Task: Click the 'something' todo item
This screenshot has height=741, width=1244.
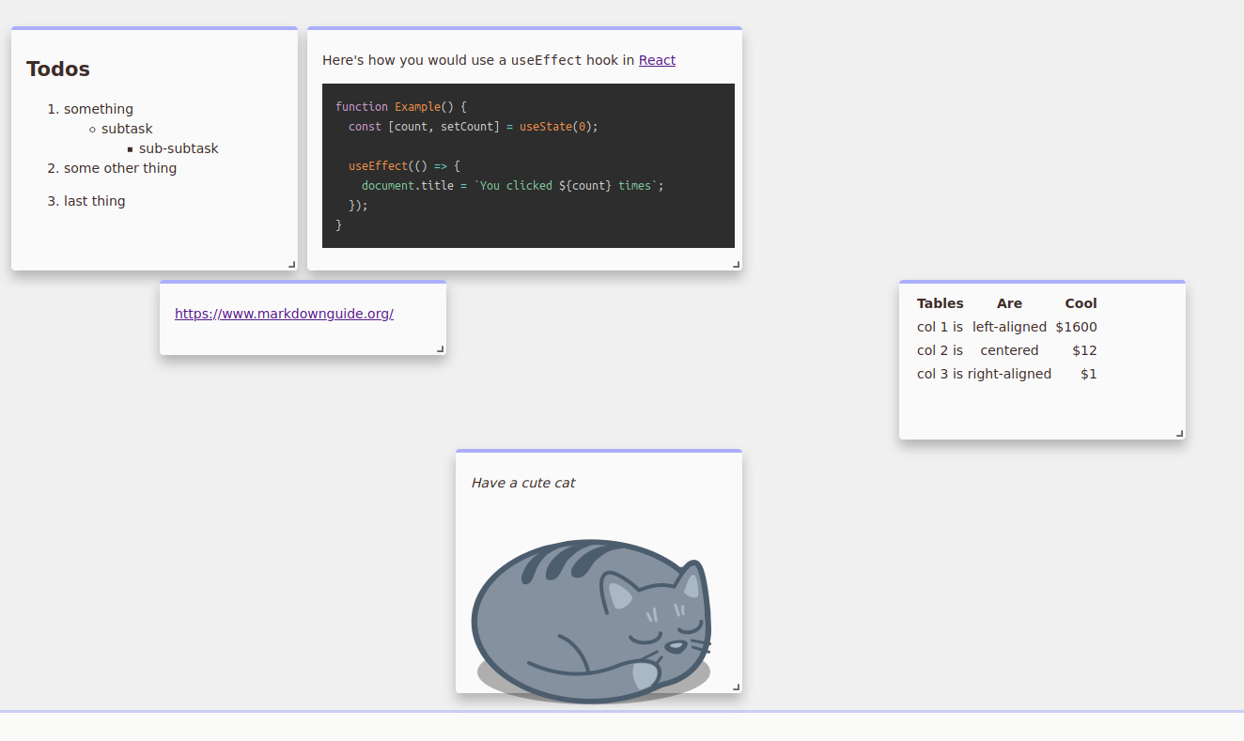Action: pos(99,109)
